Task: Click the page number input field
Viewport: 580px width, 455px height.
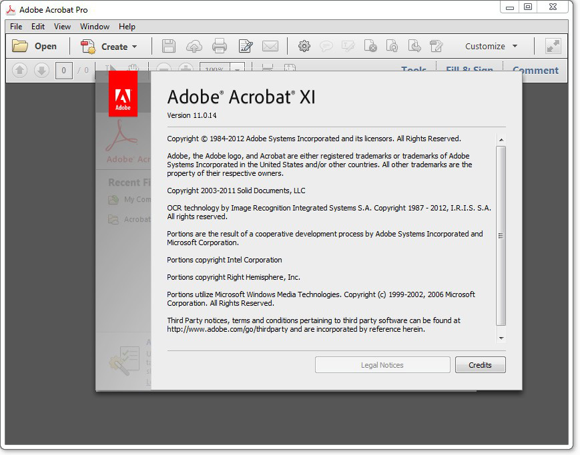Action: tap(64, 70)
